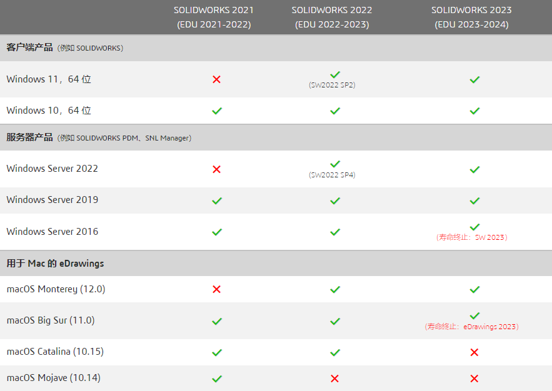Select the SOLIDWORKS 2022 column header
Image resolution: width=552 pixels, height=391 pixels.
click(332, 17)
